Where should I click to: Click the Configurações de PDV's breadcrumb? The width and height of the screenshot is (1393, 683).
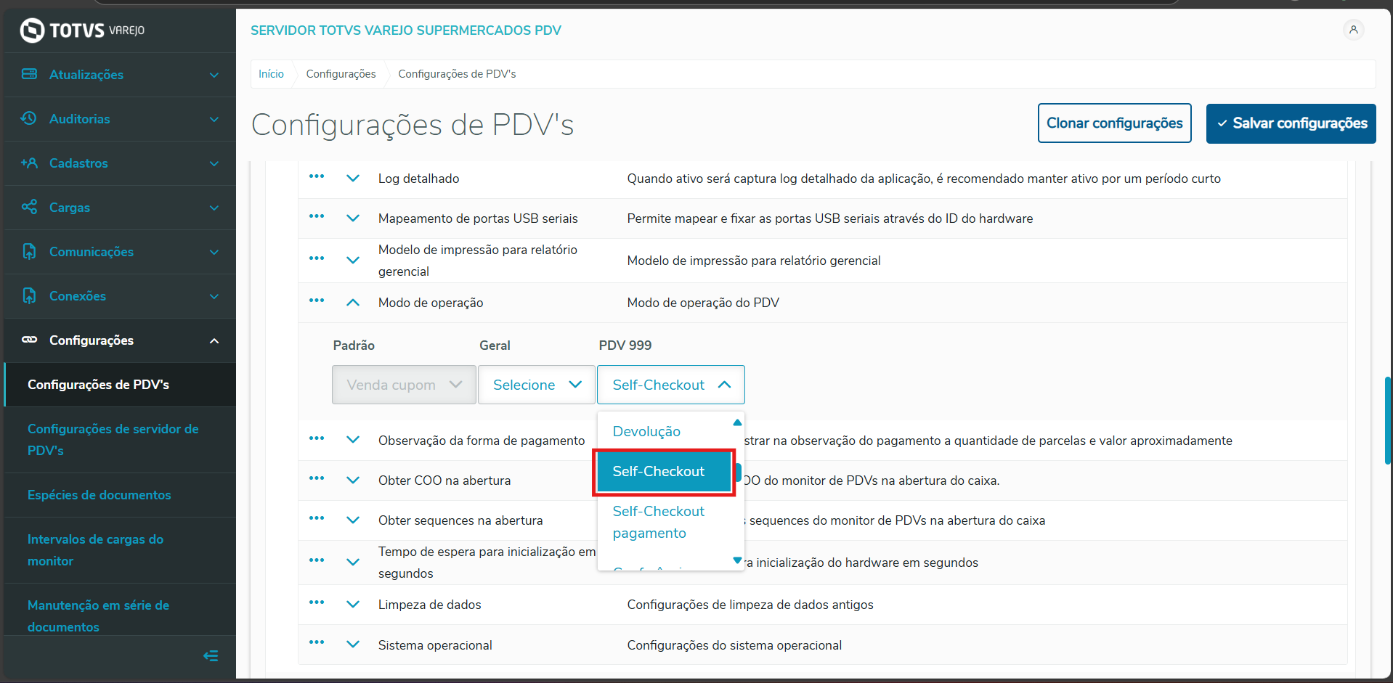[457, 74]
